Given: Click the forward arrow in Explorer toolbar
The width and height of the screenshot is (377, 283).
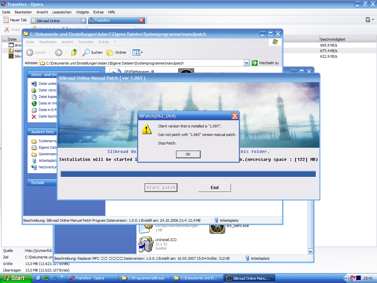Looking at the screenshot, I should tap(59, 52).
